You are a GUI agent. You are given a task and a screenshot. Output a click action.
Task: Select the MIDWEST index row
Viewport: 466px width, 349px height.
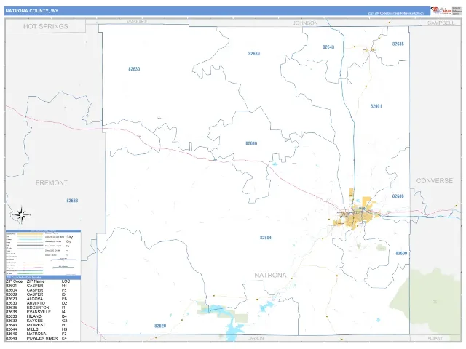click(36, 325)
